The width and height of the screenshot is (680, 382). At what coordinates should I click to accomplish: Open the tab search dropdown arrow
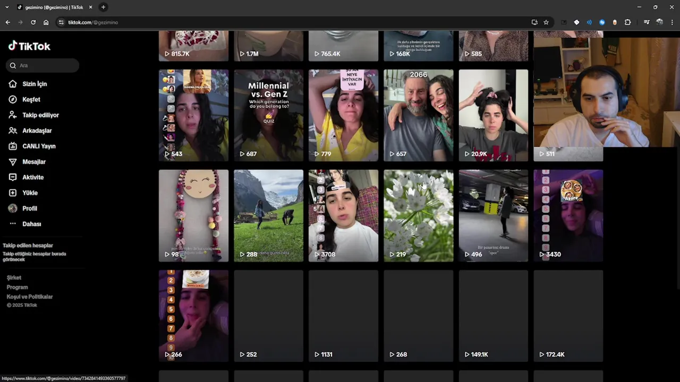pos(7,7)
